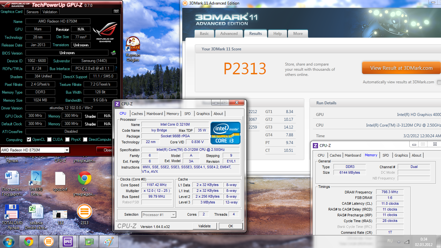Switch to the Basic tab in 3DMark 11
The width and height of the screenshot is (441, 248).
point(204,34)
